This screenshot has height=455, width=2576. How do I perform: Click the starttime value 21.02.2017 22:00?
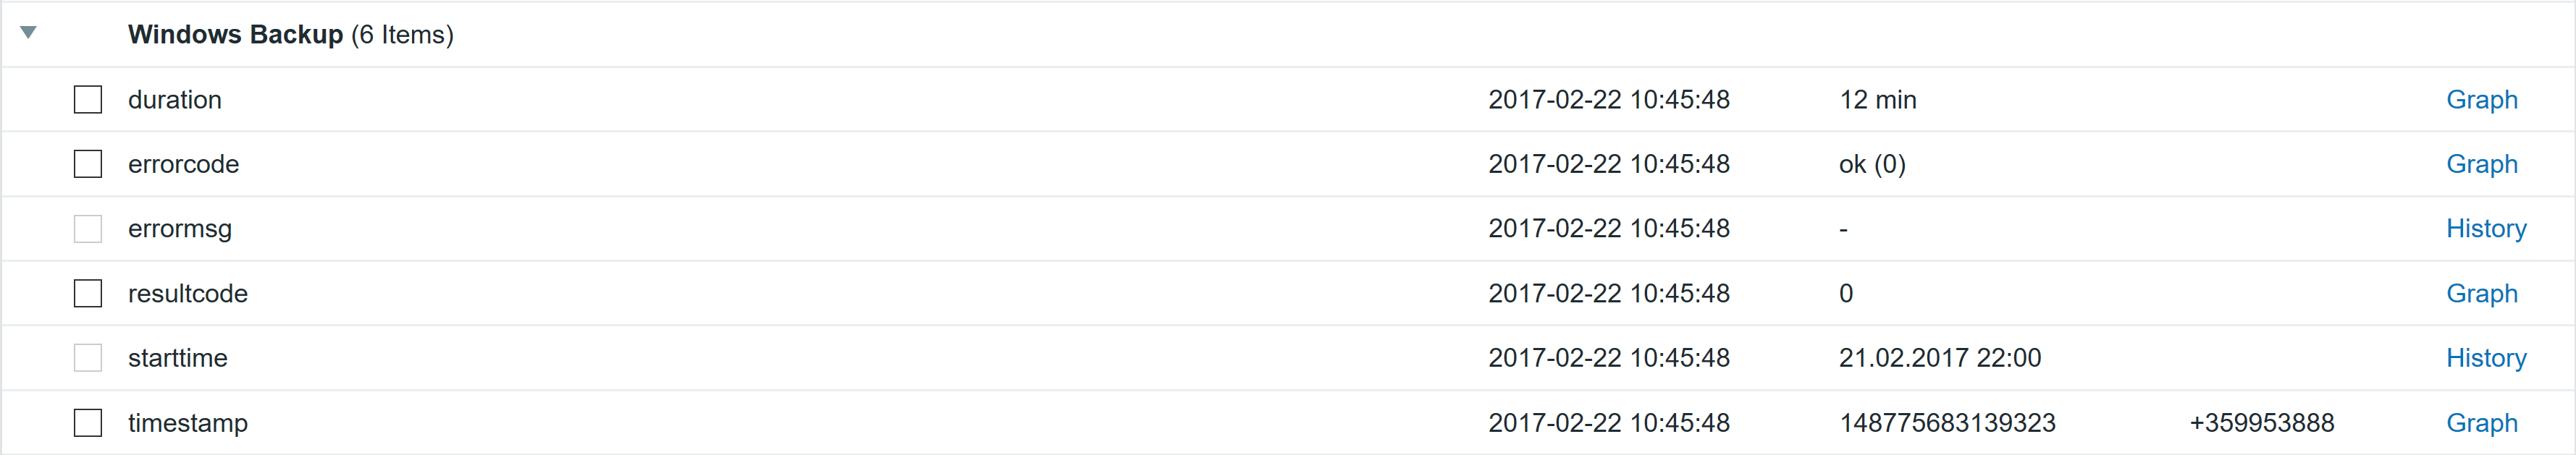click(x=1939, y=358)
